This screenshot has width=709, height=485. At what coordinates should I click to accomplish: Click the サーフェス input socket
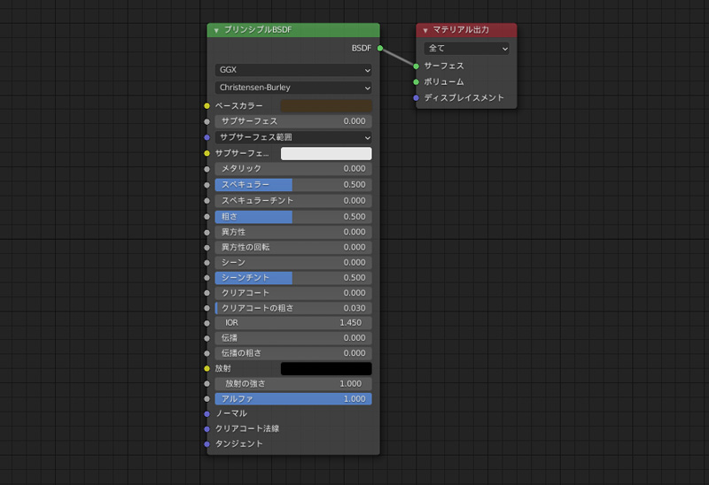point(416,65)
